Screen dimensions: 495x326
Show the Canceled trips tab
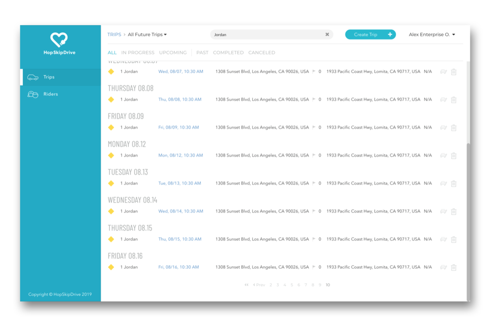point(261,52)
